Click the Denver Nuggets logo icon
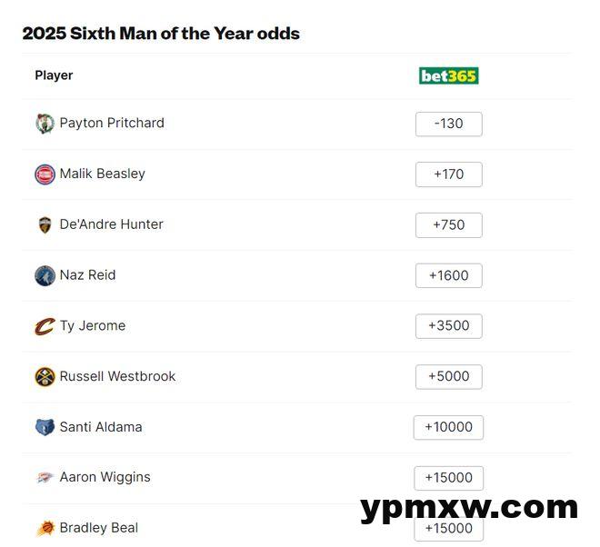The image size is (600, 547). (x=45, y=377)
